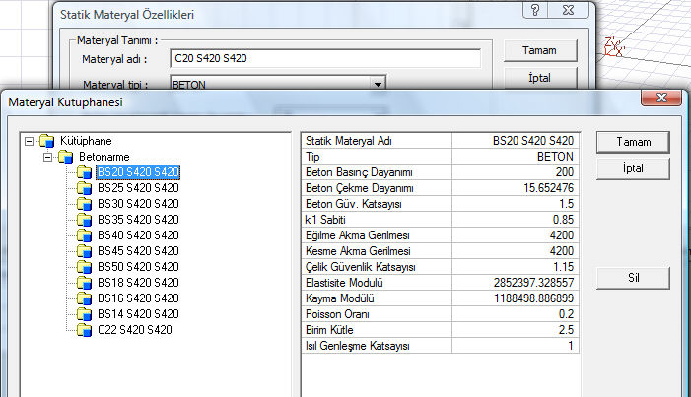Image resolution: width=691 pixels, height=397 pixels.
Task: Click the Betonarme folder icon
Action: coord(66,157)
